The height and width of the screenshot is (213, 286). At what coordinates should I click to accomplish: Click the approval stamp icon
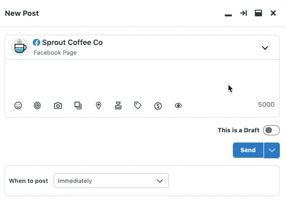click(118, 105)
